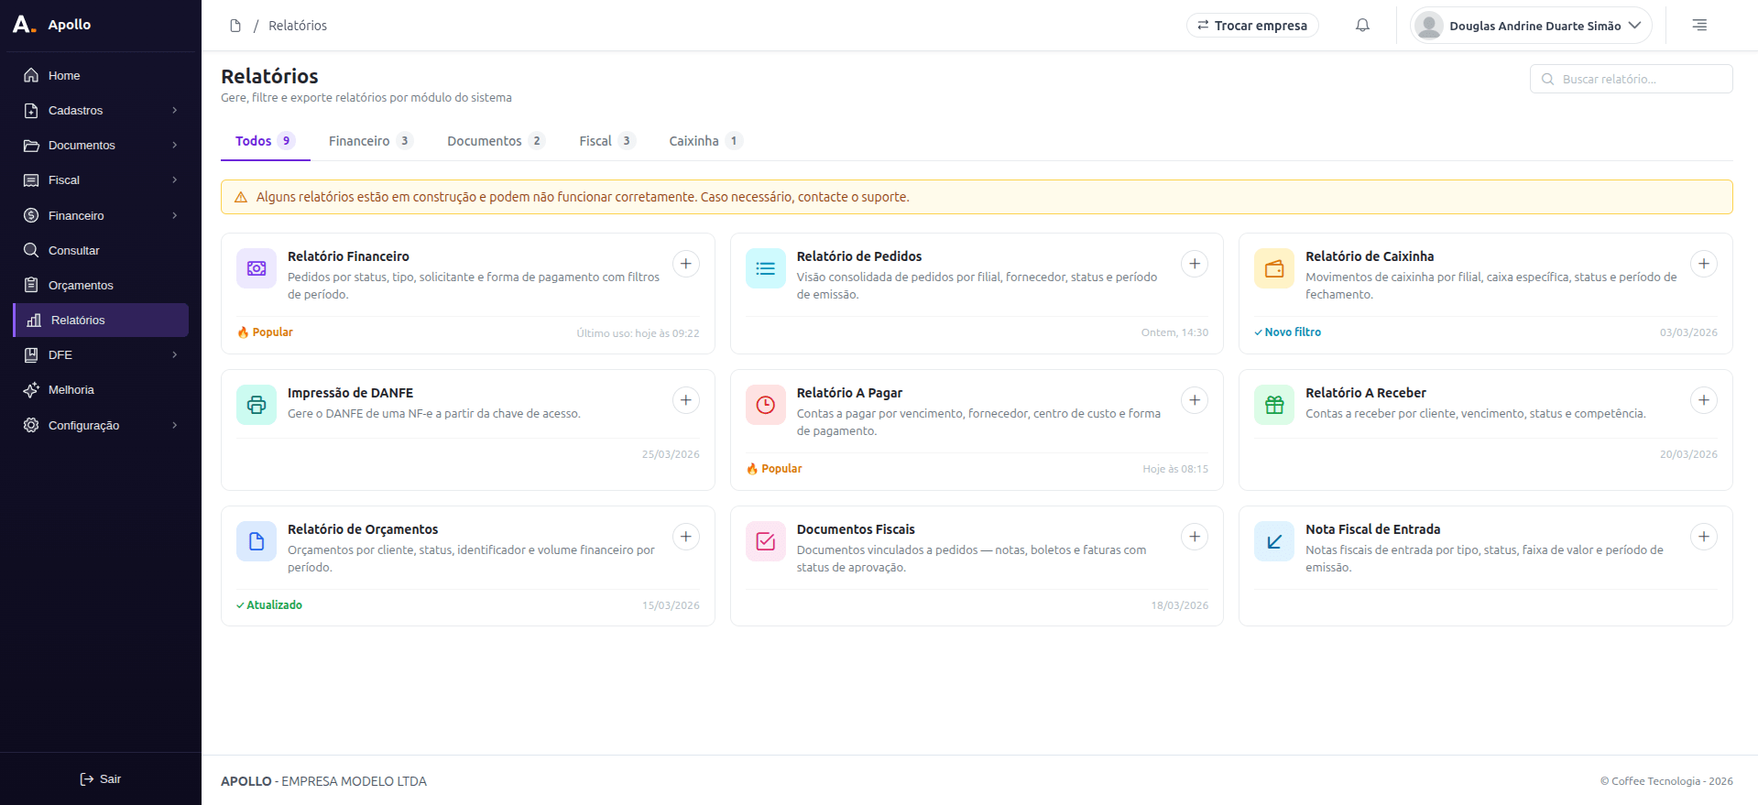
Task: Click the user avatar icon
Action: coord(1428,26)
